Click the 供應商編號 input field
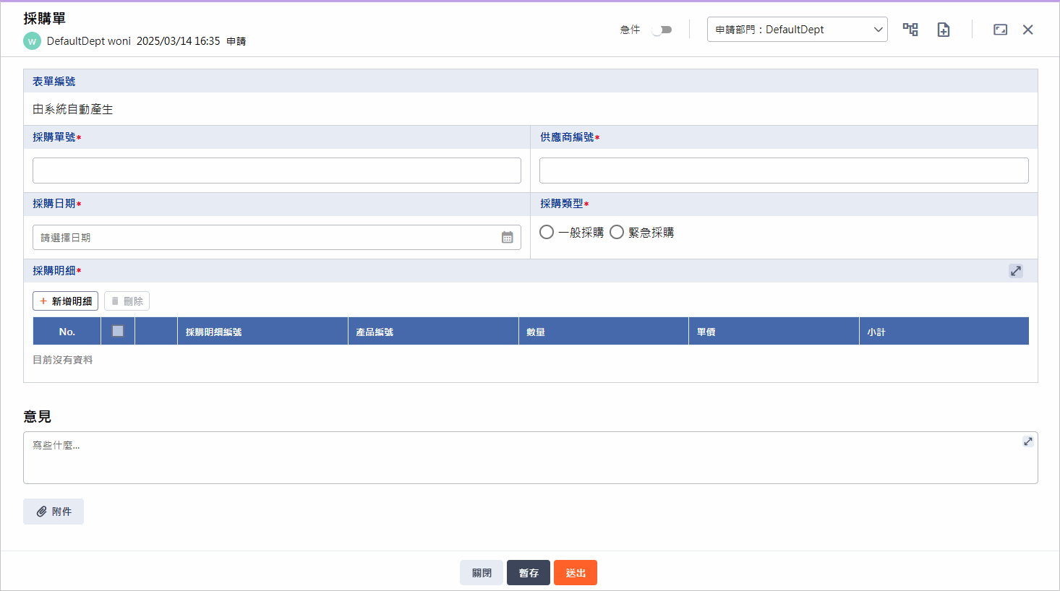 point(784,170)
